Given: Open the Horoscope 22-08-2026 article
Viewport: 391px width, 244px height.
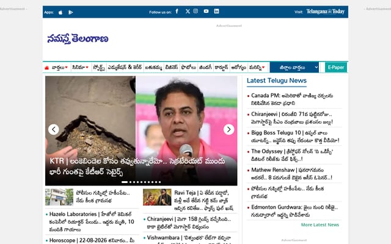Looking at the screenshot, I should coord(92,240).
